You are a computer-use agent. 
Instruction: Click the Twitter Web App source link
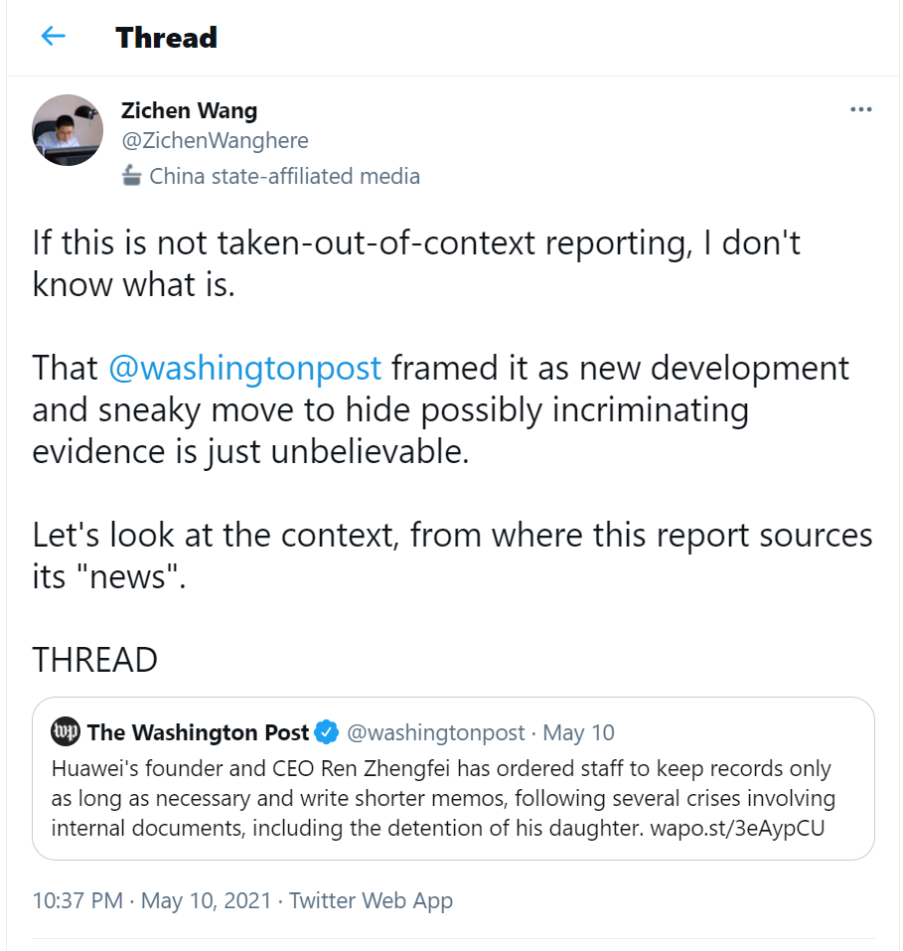371,901
